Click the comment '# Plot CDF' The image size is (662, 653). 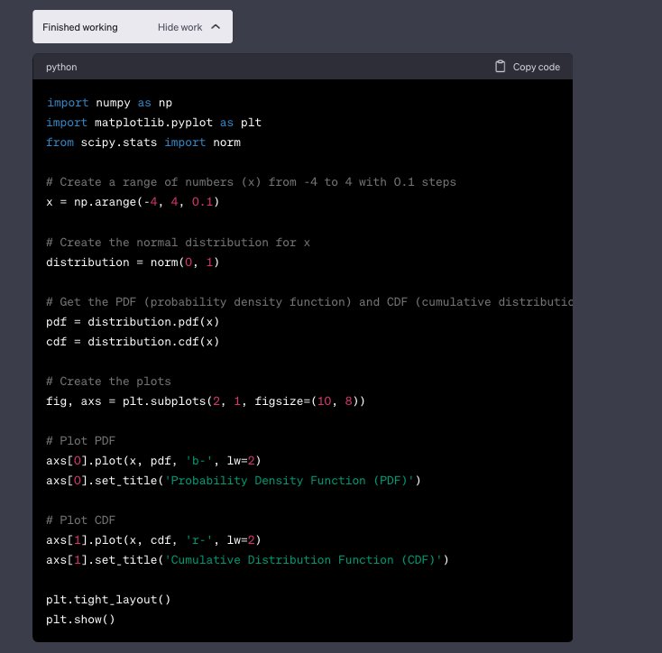point(80,520)
